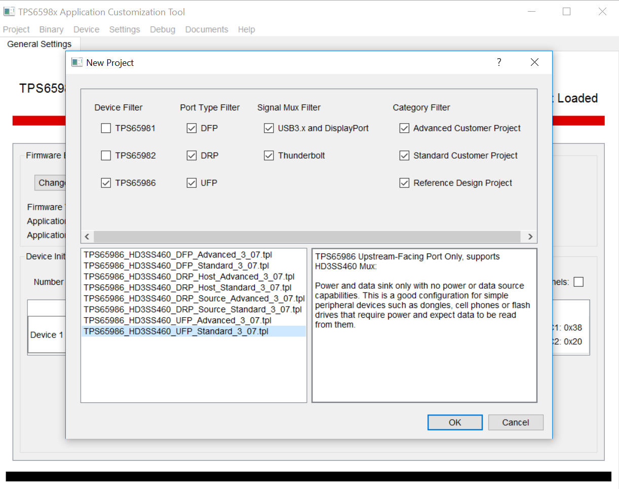
Task: Select TPS65986_HD3SS460_DRP_Host_Advanced_3_07.tpl template
Action: (x=189, y=277)
